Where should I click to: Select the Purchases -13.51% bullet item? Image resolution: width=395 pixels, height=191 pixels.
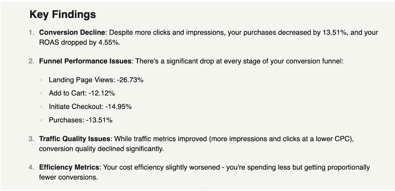point(81,120)
